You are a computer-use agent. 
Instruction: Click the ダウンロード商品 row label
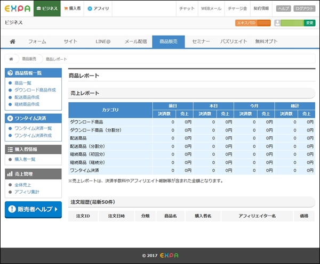coord(86,122)
